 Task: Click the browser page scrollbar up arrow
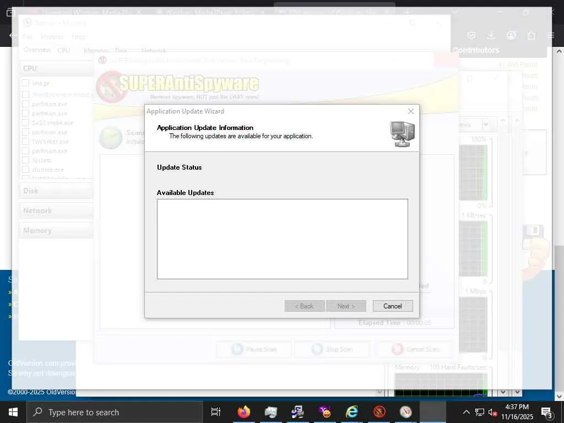560,51
